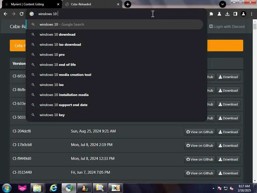The width and height of the screenshot is (257, 193).
Task: Click the network tray icon
Action: pyautogui.click(x=226, y=188)
